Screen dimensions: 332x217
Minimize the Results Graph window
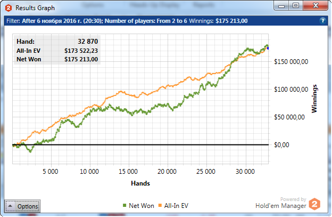point(281,6)
